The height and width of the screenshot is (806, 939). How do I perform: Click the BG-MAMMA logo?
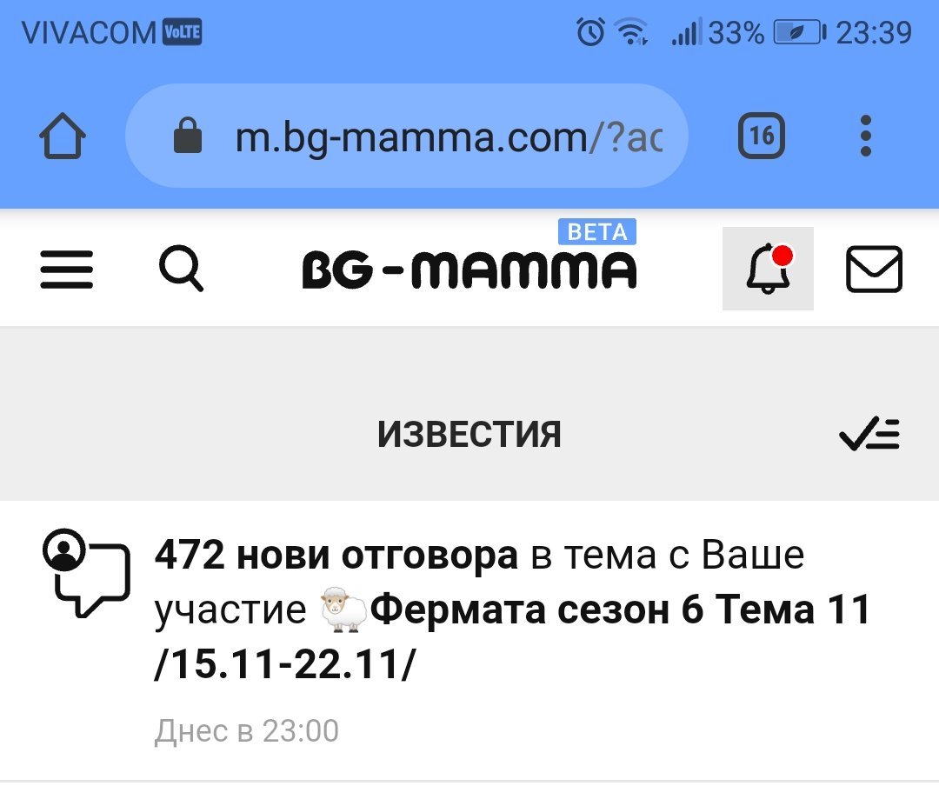[x=469, y=270]
